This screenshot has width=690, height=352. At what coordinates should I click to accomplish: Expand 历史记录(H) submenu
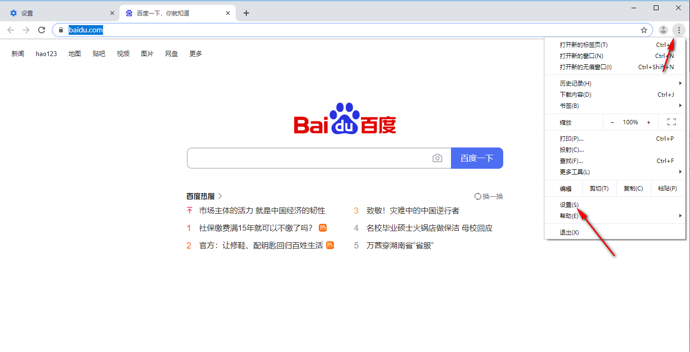point(615,84)
